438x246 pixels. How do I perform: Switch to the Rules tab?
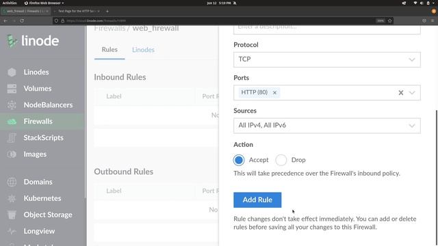coord(109,50)
